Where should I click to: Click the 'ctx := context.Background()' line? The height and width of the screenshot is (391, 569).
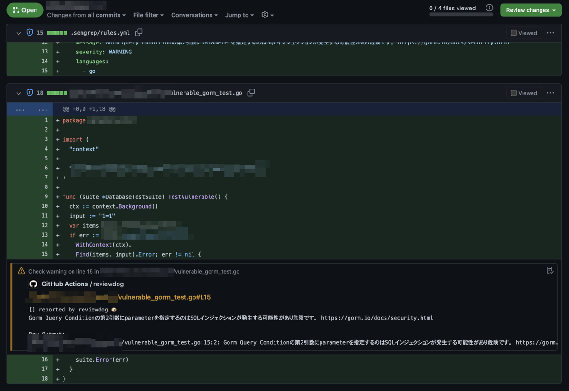(113, 206)
